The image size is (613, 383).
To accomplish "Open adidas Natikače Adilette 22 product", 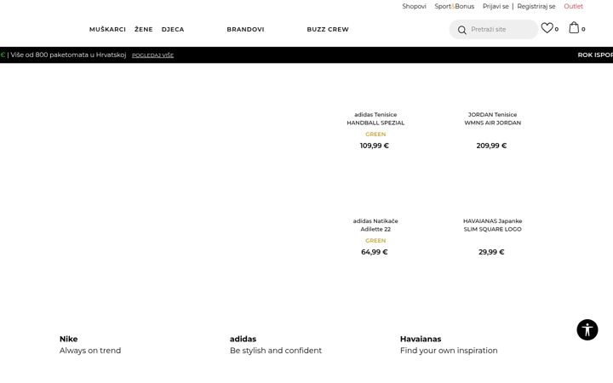I will pyautogui.click(x=375, y=225).
